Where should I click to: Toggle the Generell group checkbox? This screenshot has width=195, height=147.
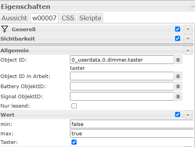[x=178, y=29]
